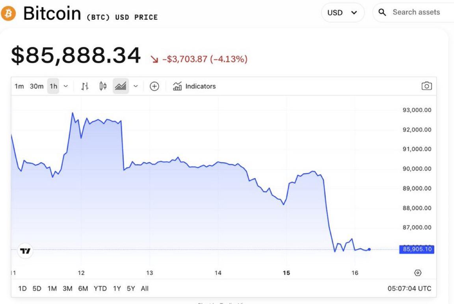
Task: Click the 05:07:04 UTC timezone button
Action: click(409, 289)
